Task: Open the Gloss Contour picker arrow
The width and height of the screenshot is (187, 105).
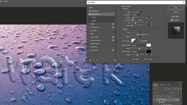Action: 136,41
